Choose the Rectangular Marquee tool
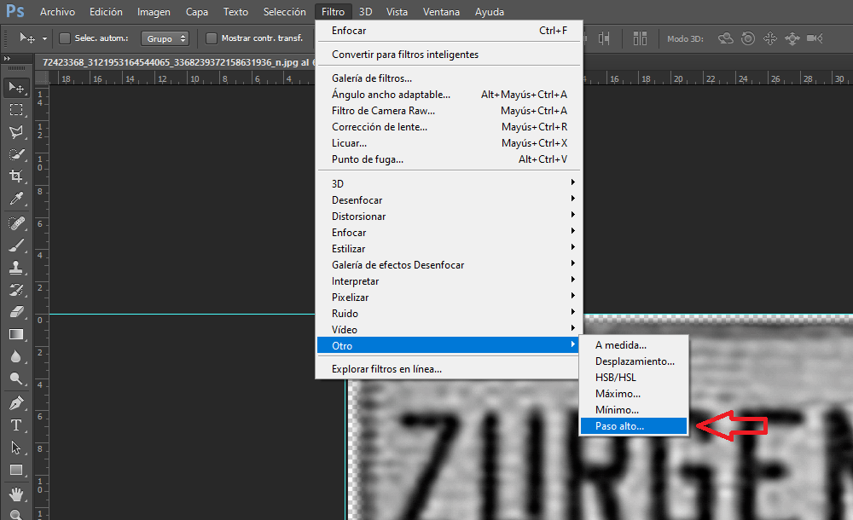Viewport: 853px width, 520px height. 16,109
